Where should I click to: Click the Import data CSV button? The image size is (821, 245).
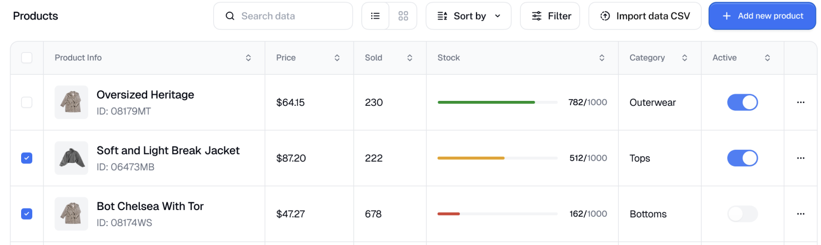pyautogui.click(x=645, y=16)
